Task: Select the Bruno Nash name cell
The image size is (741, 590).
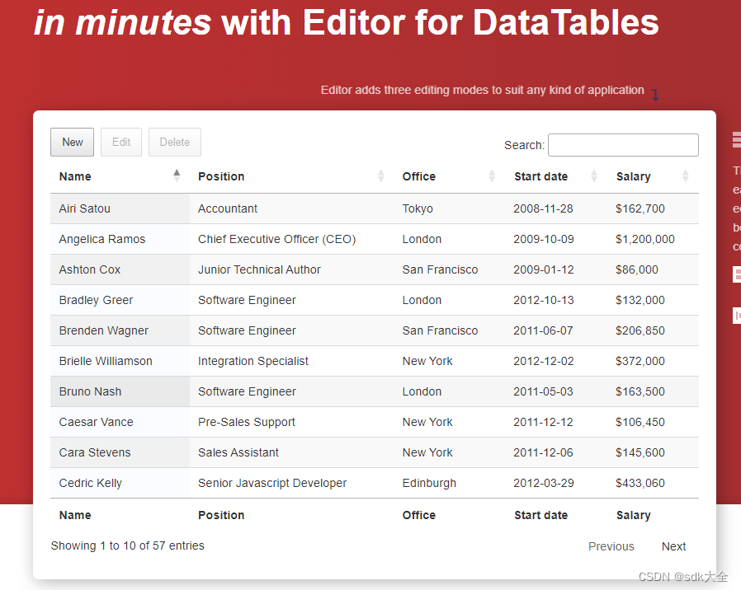Action: [120, 391]
